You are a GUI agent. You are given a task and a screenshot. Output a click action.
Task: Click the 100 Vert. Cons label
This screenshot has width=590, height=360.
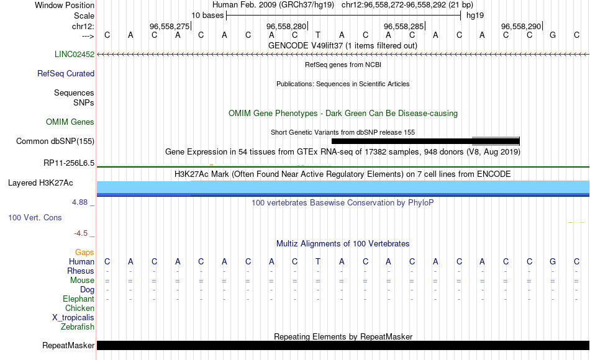[35, 217]
